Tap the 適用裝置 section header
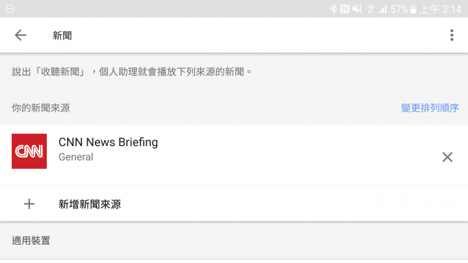Viewport: 468px width, 263px height. tap(31, 240)
